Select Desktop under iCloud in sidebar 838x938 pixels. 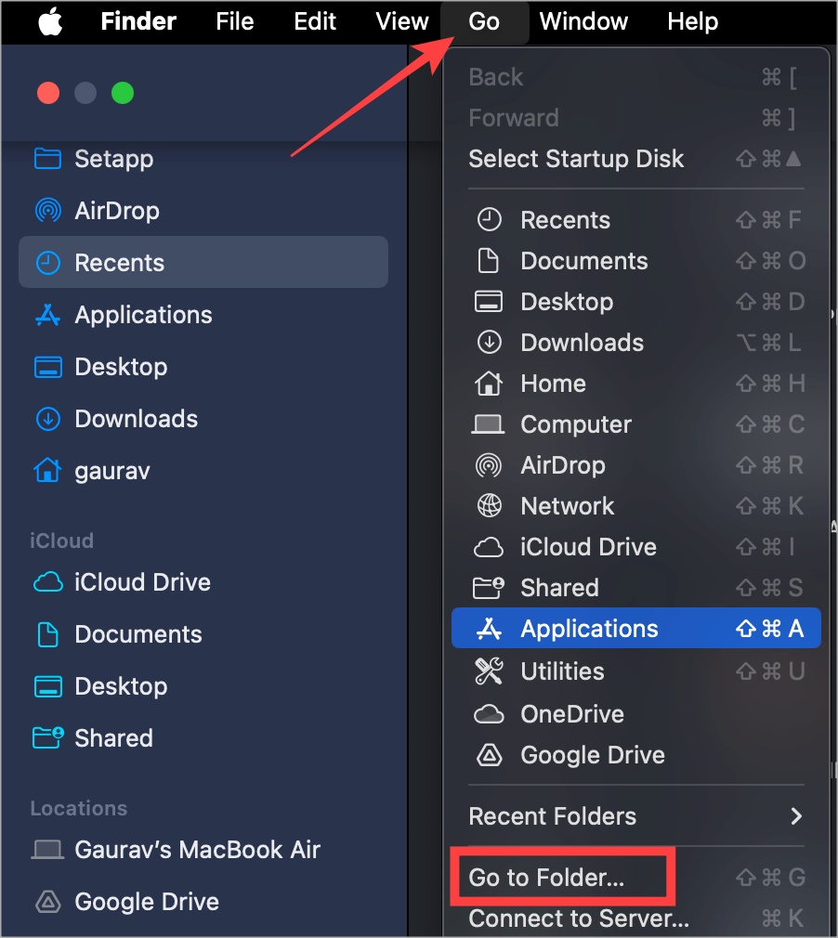[x=203, y=686]
